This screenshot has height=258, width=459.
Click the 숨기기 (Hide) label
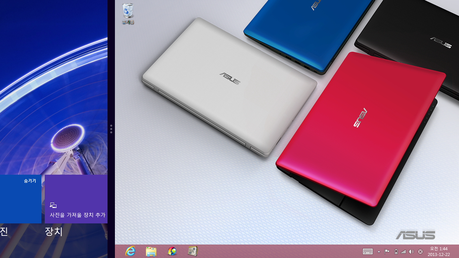click(x=30, y=181)
